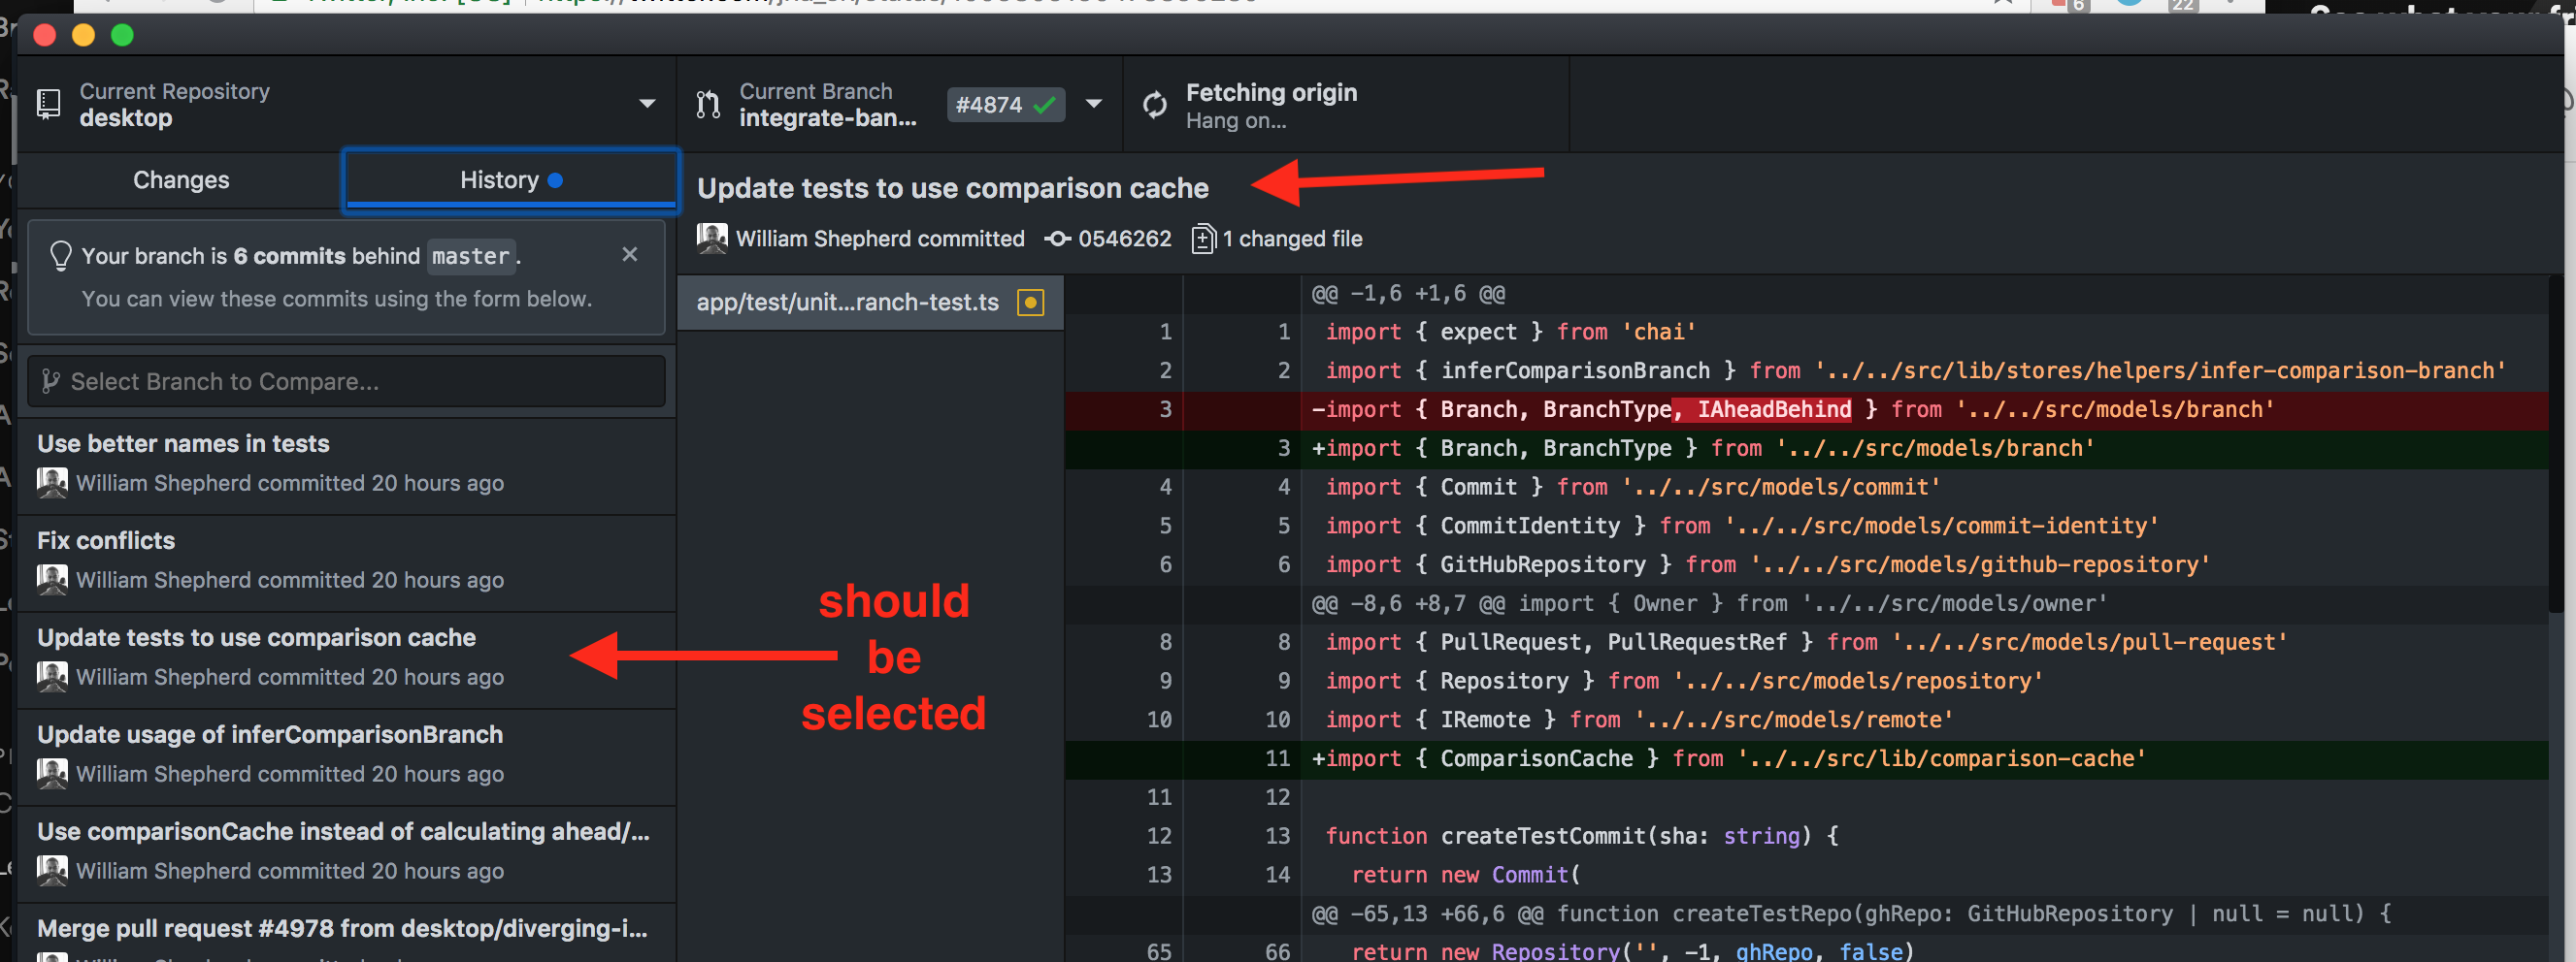2576x962 pixels.
Task: Click the Fetching origin button
Action: coord(1346,105)
